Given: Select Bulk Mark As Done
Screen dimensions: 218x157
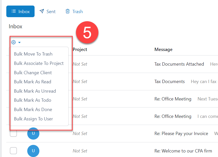Looking at the screenshot, I should coord(33,109).
